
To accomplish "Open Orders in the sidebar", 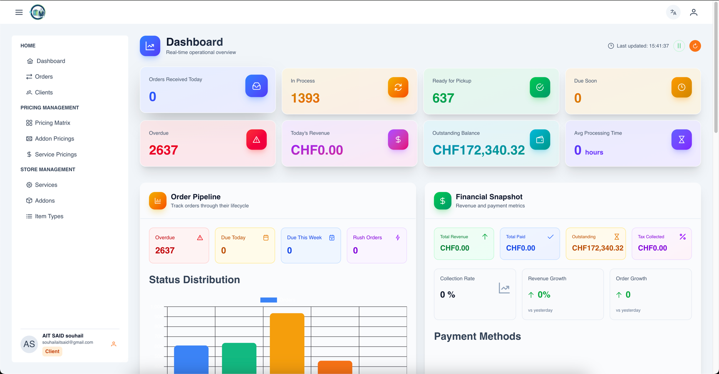I will [70, 77].
